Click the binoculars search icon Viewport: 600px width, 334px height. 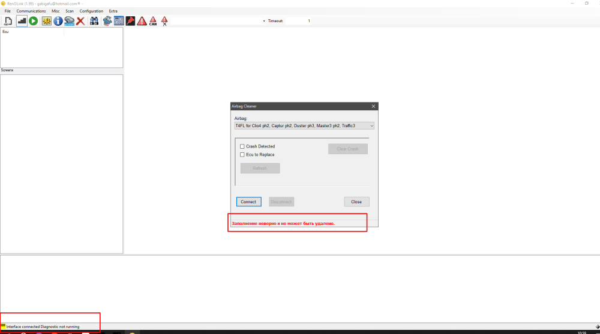[94, 21]
